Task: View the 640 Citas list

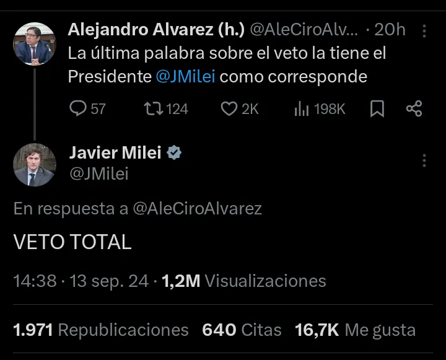Action: point(242,330)
